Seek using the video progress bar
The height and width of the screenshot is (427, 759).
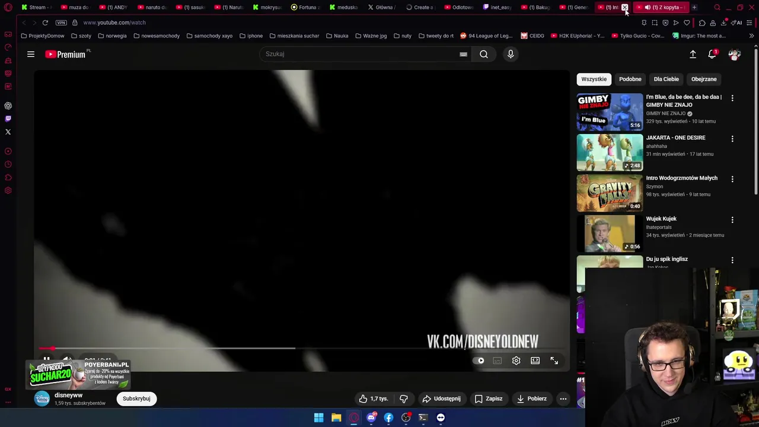(301, 349)
